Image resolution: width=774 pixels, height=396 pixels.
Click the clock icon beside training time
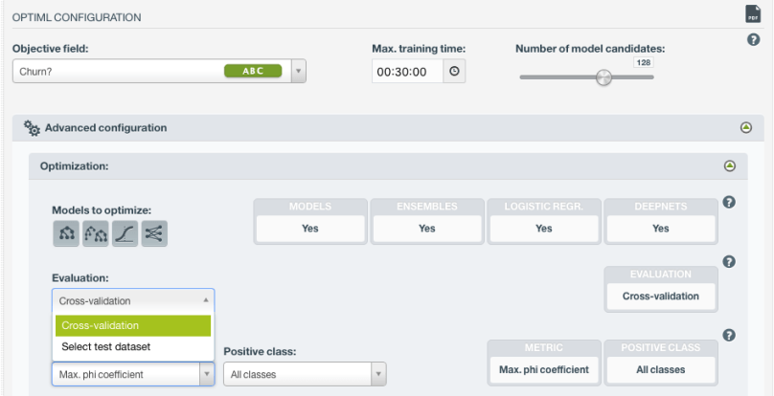(x=454, y=72)
